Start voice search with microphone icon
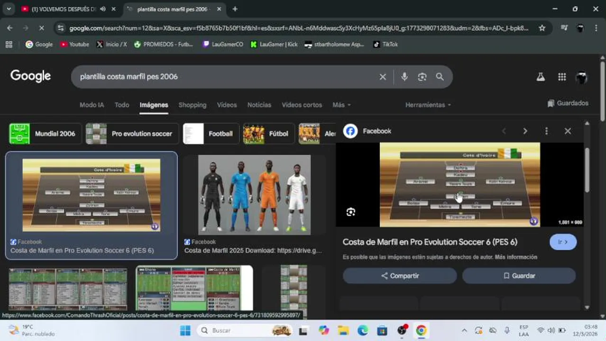 click(x=404, y=77)
